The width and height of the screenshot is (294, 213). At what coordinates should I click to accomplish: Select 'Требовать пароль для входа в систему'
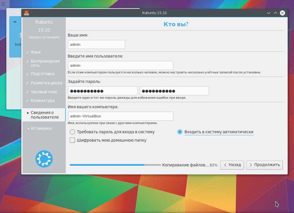pos(72,132)
